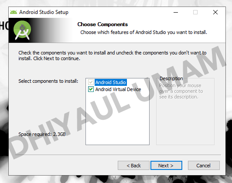Screen dimensions: 232x183
Task: Minimize the Android Studio Setup window
Action: (176, 12)
